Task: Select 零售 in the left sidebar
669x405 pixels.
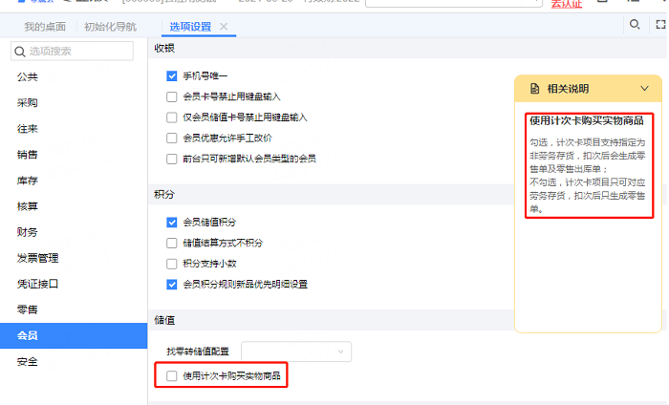Action: point(28,309)
